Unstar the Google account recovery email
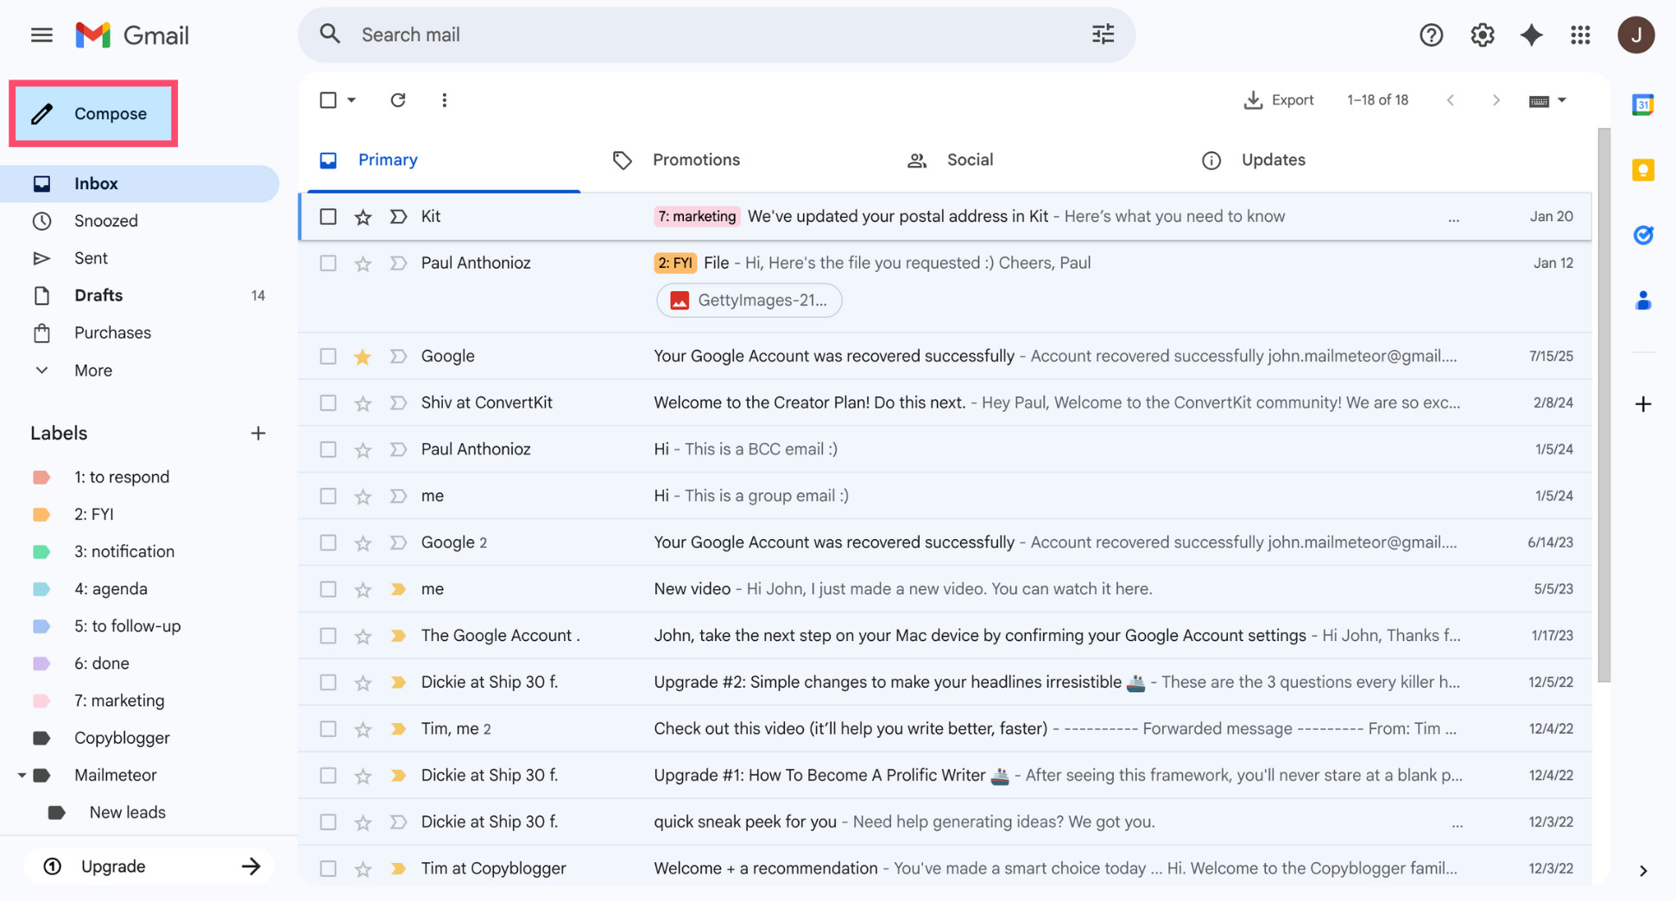 click(x=363, y=356)
